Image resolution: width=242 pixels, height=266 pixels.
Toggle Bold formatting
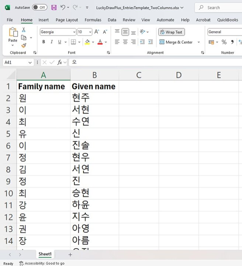[x=44, y=42]
